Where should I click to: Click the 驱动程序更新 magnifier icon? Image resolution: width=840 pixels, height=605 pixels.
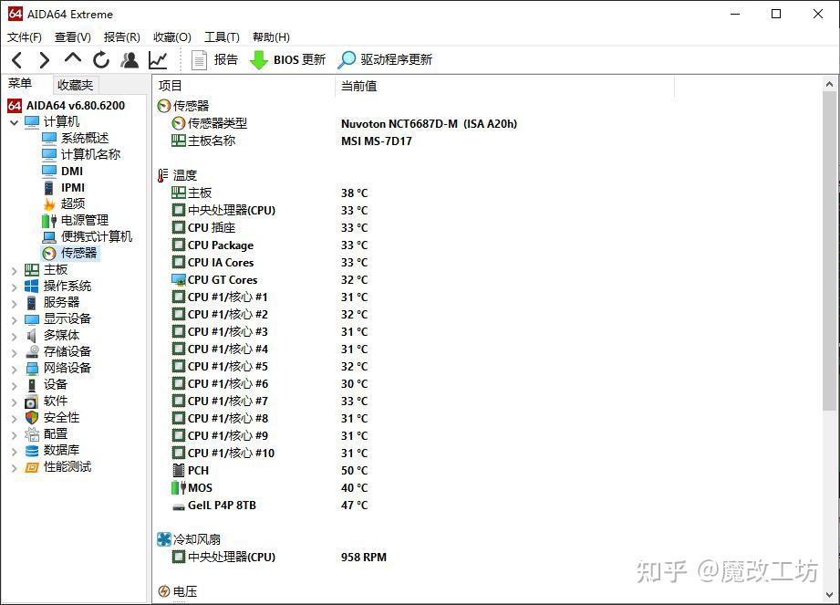pyautogui.click(x=347, y=59)
